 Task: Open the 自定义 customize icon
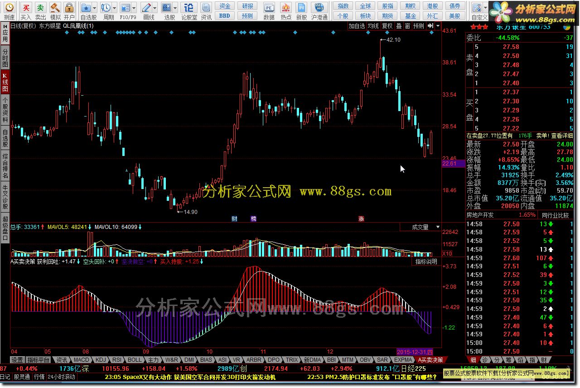click(x=476, y=8)
